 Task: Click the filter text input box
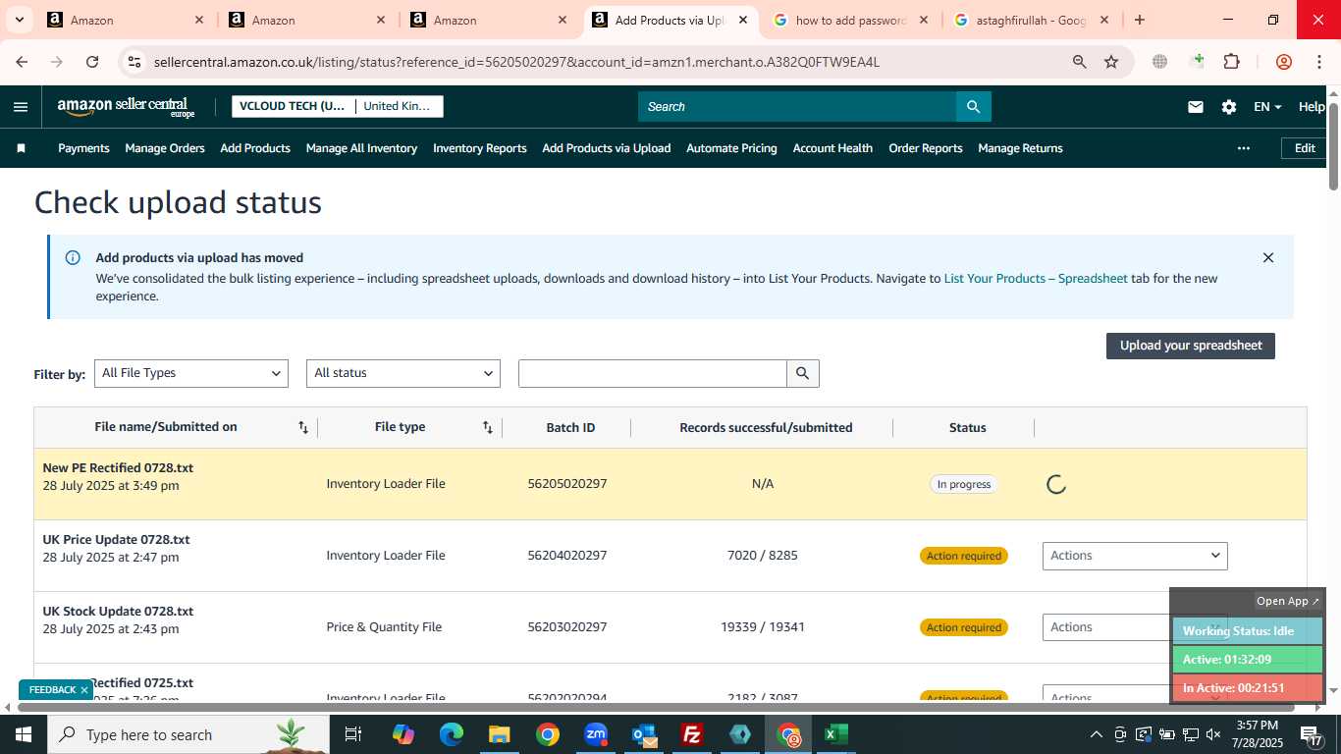653,373
